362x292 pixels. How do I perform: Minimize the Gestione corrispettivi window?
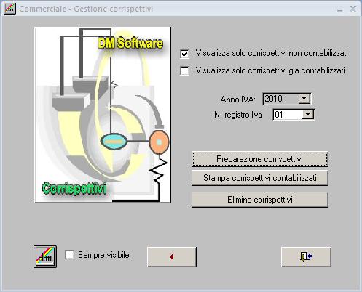click(x=340, y=9)
